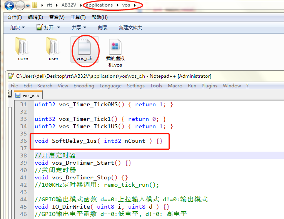
Task: Select the vos_c.h file
Action: 84,49
